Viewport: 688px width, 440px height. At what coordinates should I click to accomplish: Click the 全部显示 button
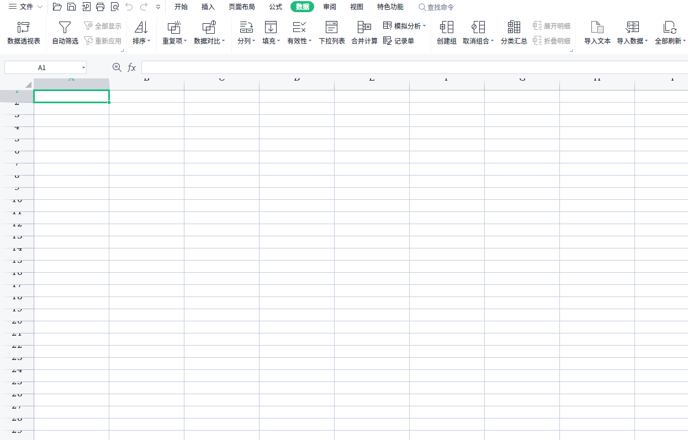point(103,26)
